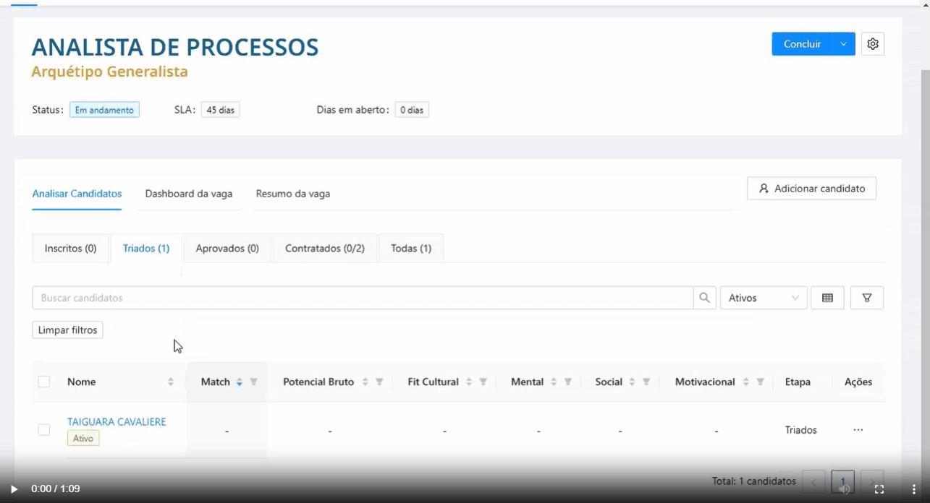Image resolution: width=930 pixels, height=503 pixels.
Task: Sort by Potencial Bruto arrows
Action: click(365, 382)
